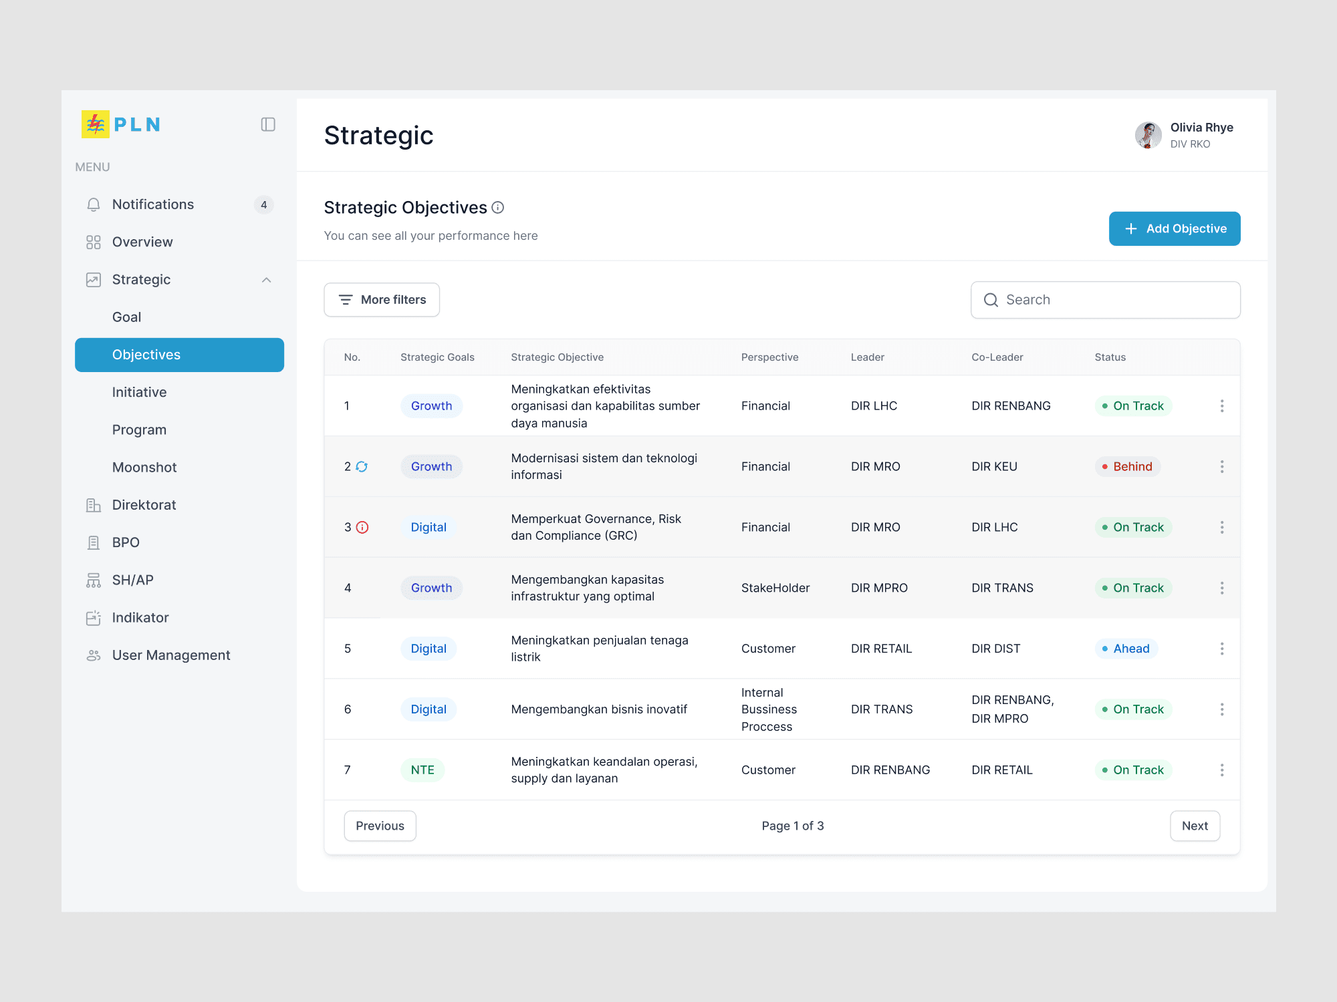Click the red alert icon on row 3

362,527
